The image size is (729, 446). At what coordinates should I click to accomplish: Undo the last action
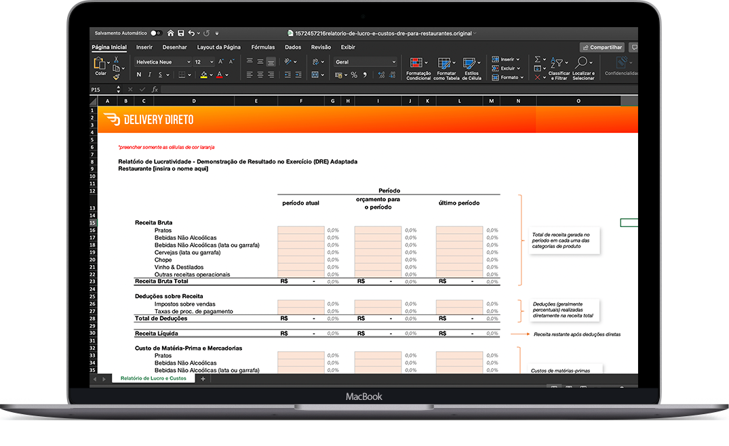pyautogui.click(x=191, y=33)
